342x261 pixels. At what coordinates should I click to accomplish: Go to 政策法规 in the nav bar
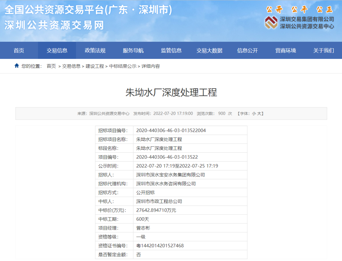95,50
